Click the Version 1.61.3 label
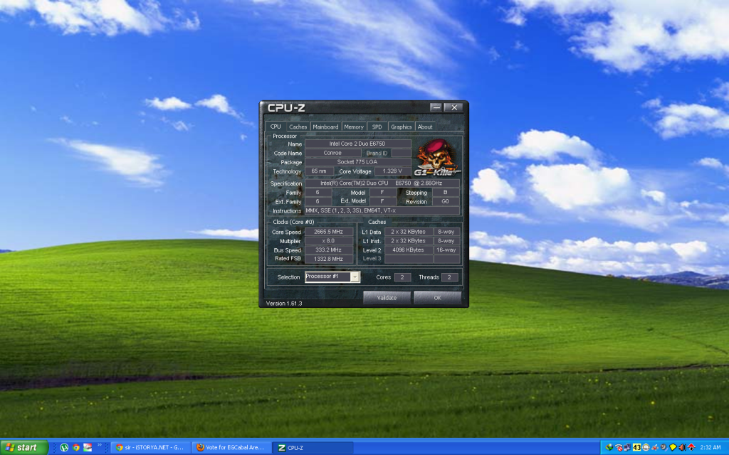This screenshot has height=455, width=729. (284, 303)
